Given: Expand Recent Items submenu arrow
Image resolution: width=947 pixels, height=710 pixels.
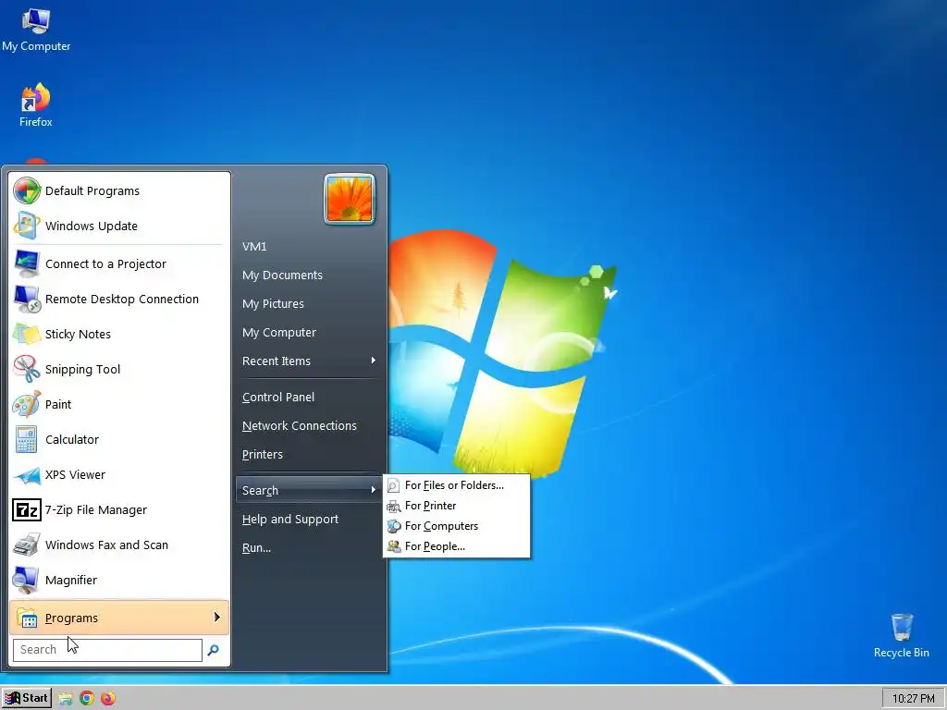Looking at the screenshot, I should (374, 361).
